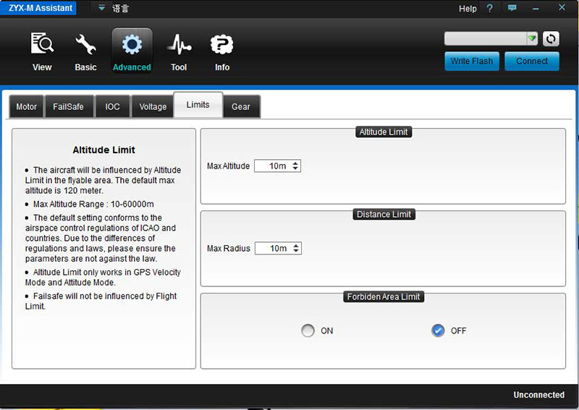
Task: Click the Write Flash button
Action: point(472,61)
